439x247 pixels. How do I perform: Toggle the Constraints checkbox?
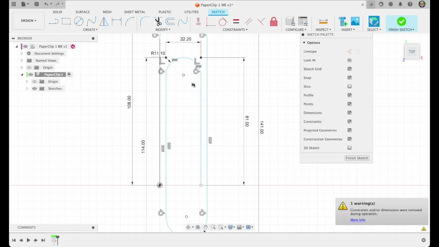(349, 121)
